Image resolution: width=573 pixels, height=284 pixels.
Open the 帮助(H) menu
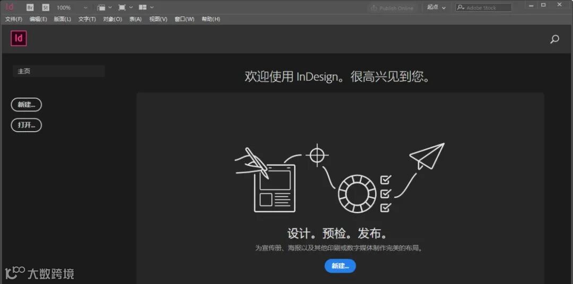coord(211,19)
